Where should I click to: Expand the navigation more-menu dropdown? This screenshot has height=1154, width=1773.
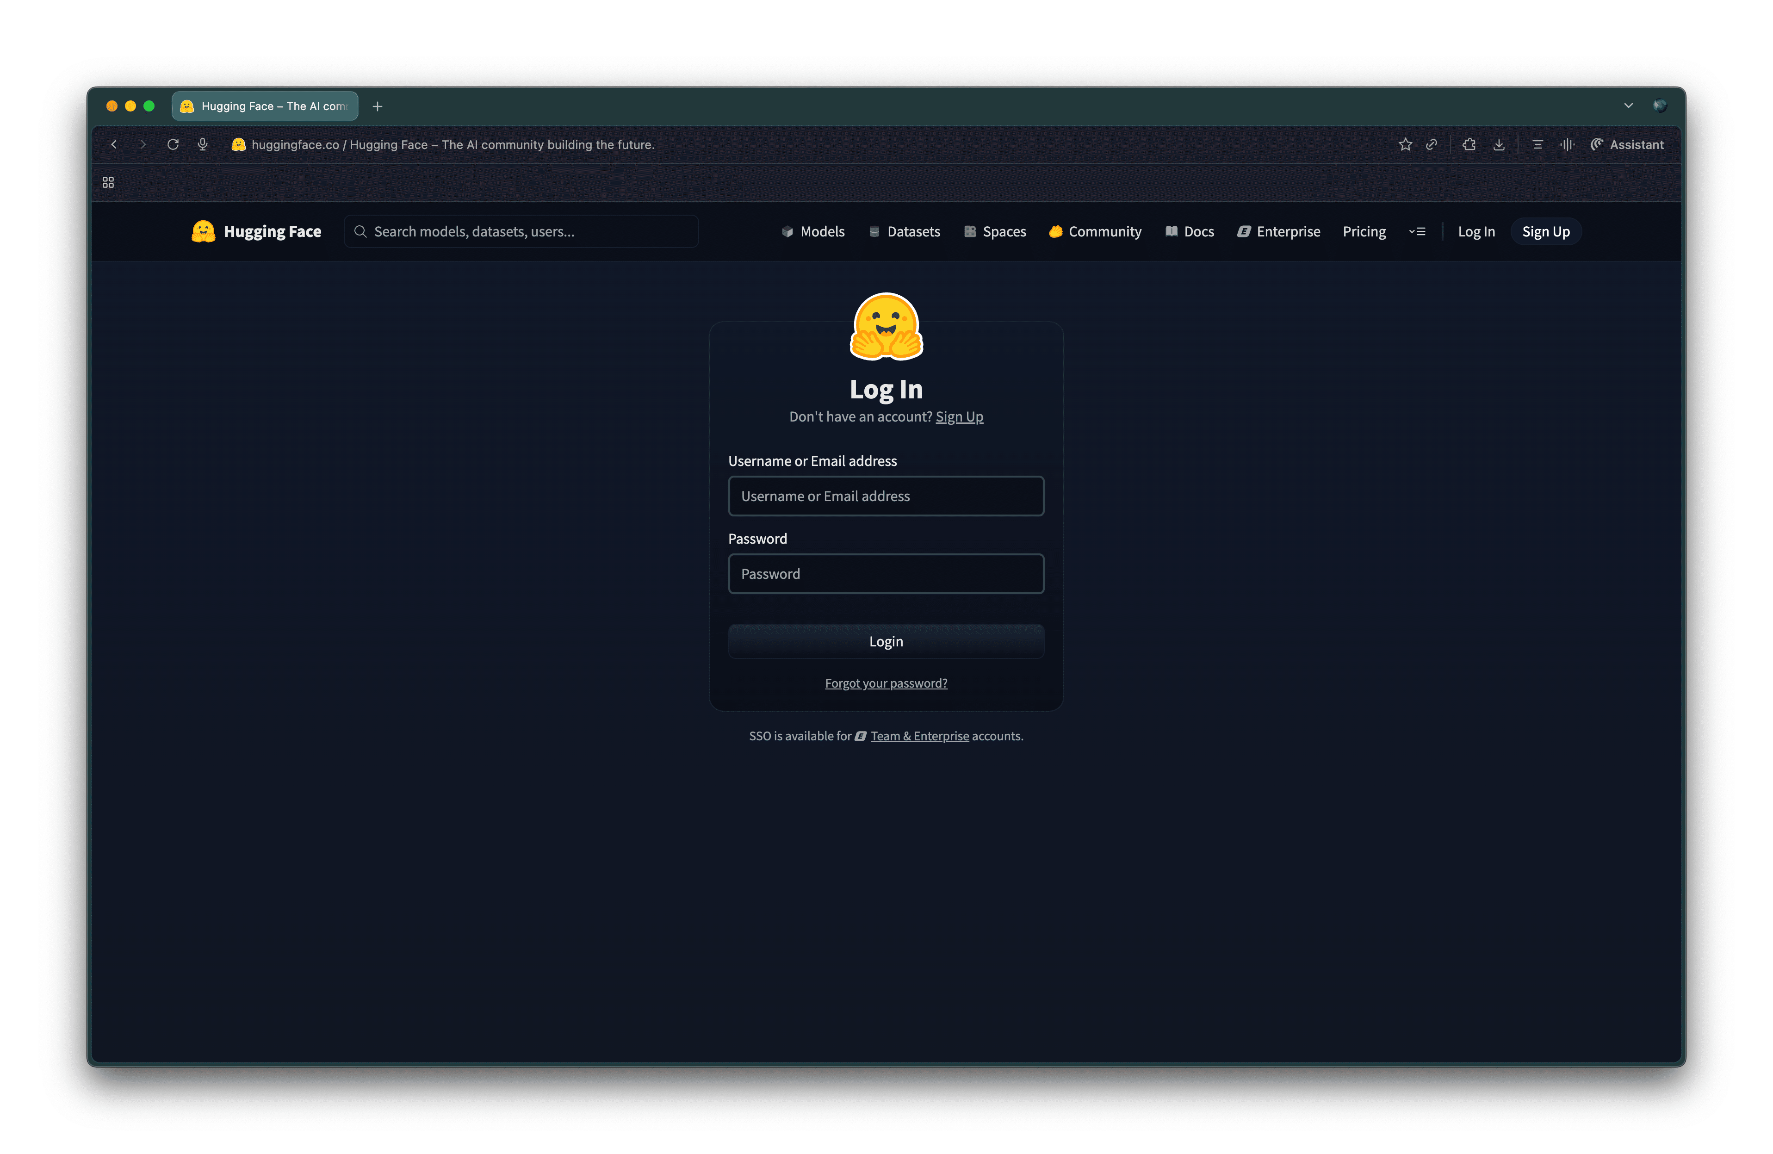pyautogui.click(x=1417, y=232)
